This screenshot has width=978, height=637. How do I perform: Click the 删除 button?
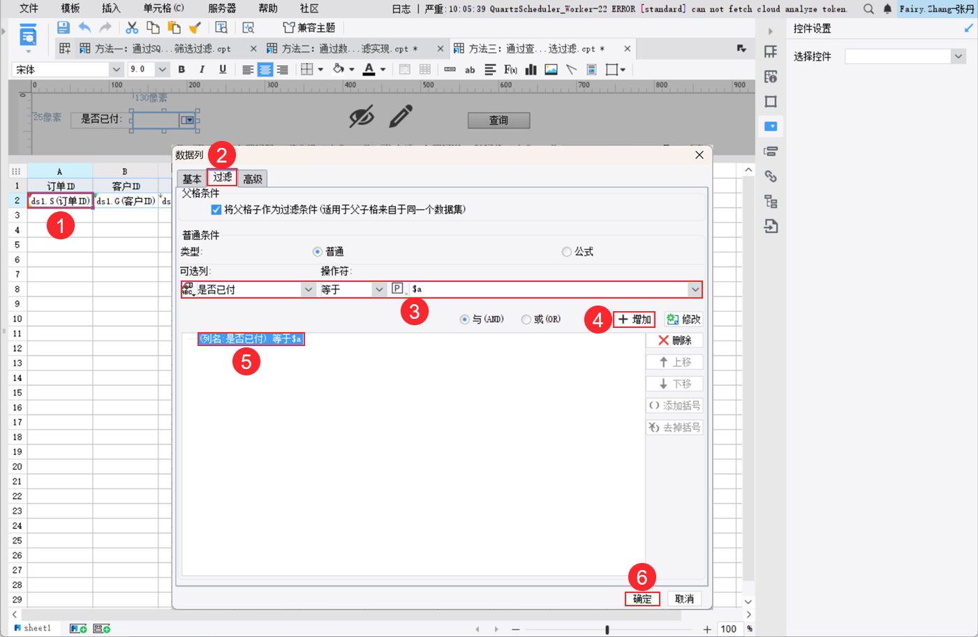click(674, 340)
